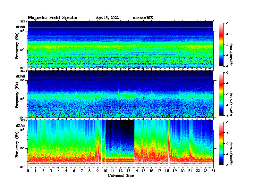This screenshot has width=254, height=196.
Task: Click the dZ/dt spectrogram plot
Action: click(x=121, y=143)
